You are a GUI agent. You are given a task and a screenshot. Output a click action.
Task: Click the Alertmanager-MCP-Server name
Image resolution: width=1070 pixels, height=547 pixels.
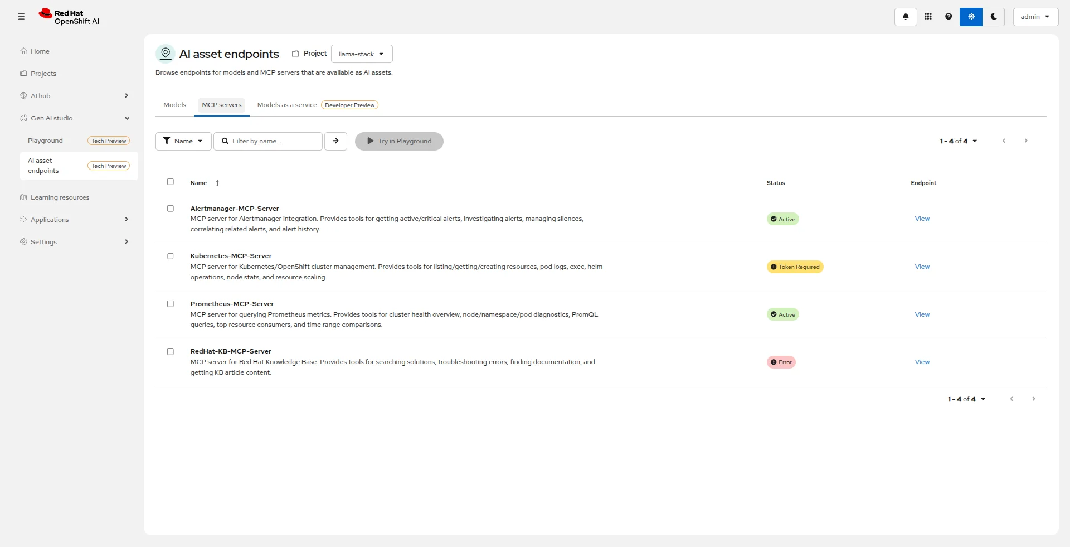[x=235, y=209]
